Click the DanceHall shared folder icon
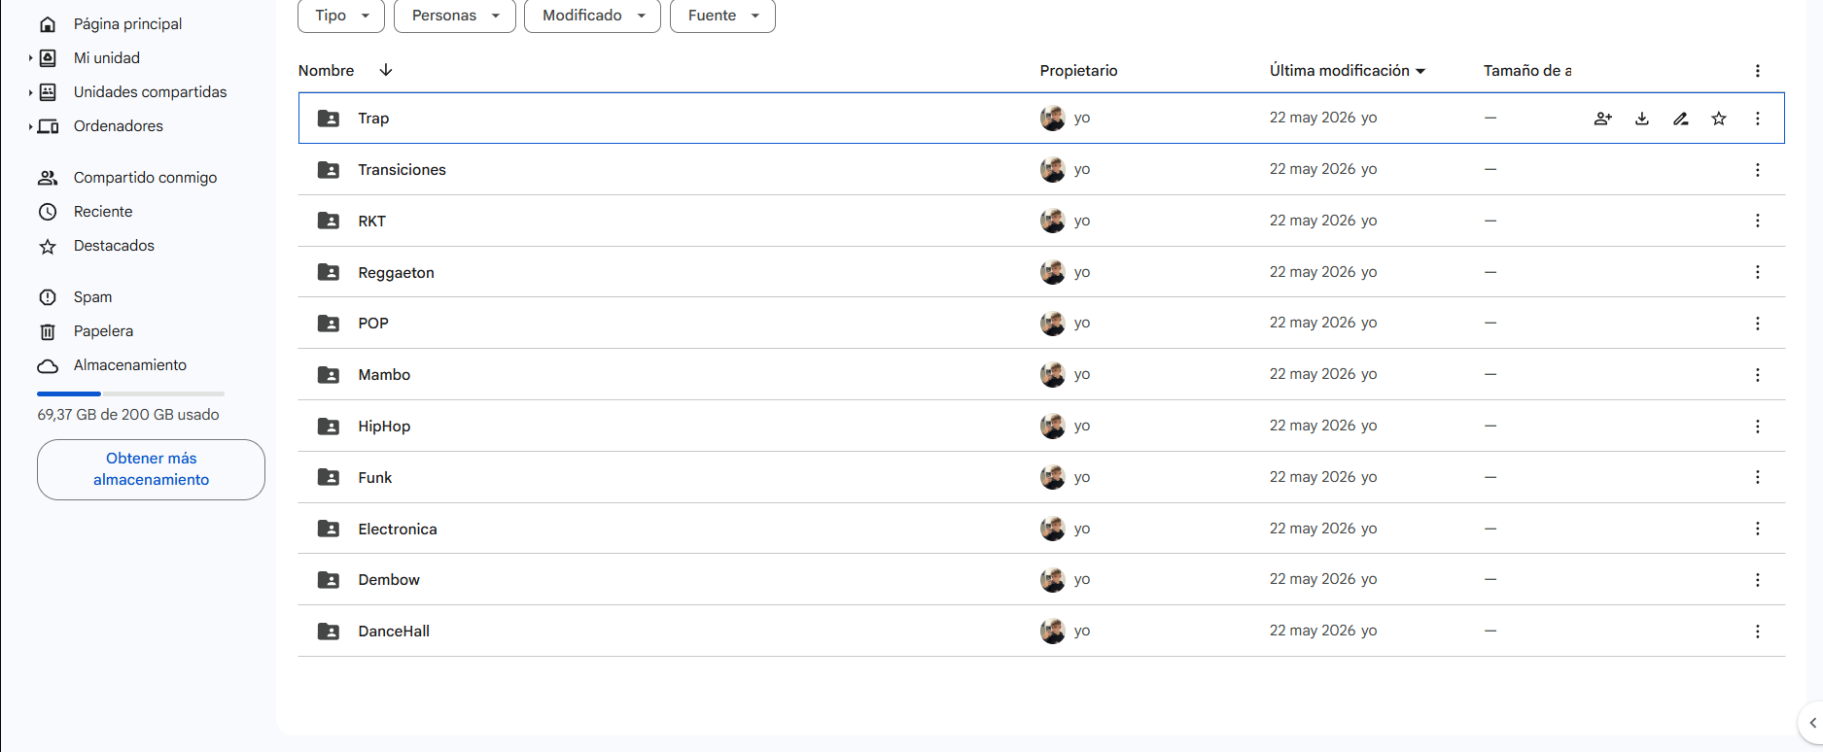1823x752 pixels. click(x=329, y=632)
